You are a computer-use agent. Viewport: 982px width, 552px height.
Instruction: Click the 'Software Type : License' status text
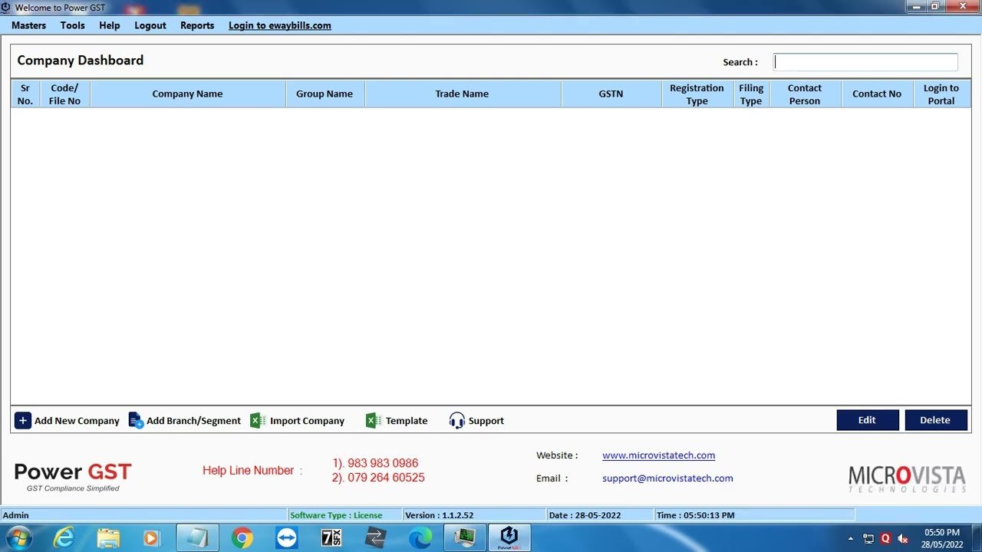tap(336, 515)
